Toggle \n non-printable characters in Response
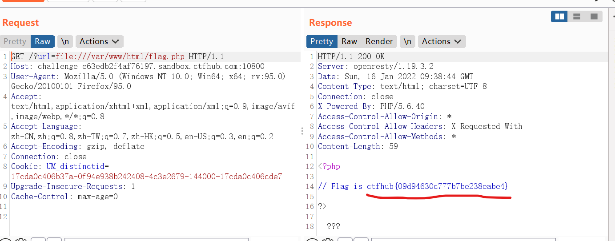This screenshot has width=615, height=241. (408, 41)
